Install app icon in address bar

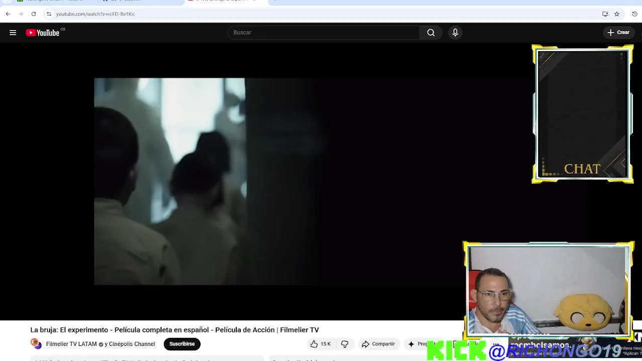pyautogui.click(x=605, y=14)
